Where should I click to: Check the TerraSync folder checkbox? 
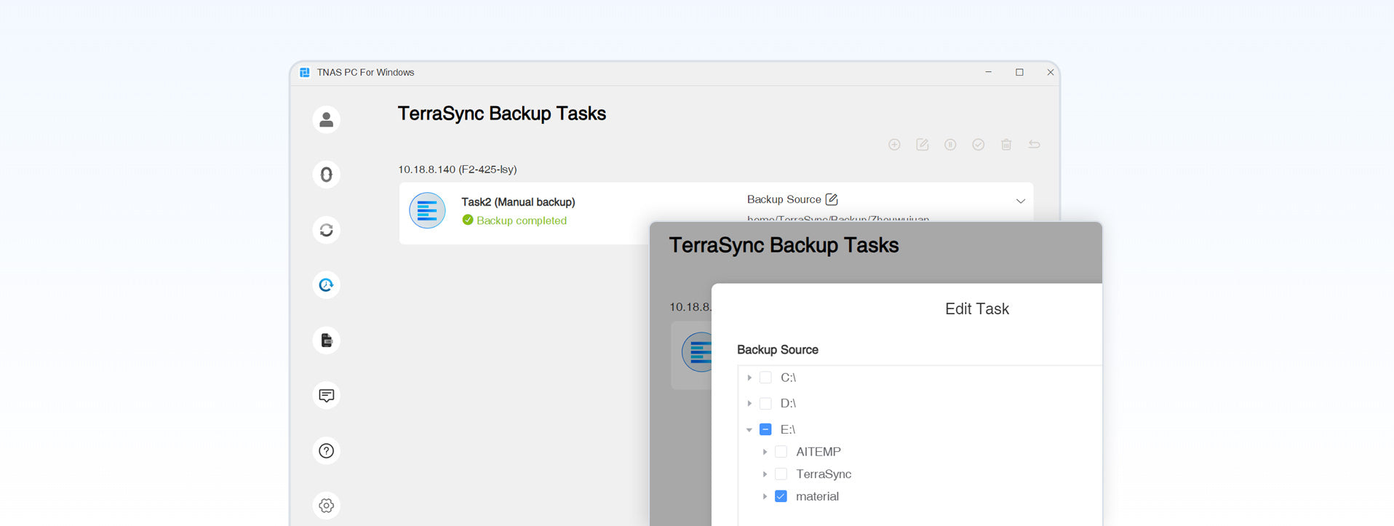tap(781, 474)
